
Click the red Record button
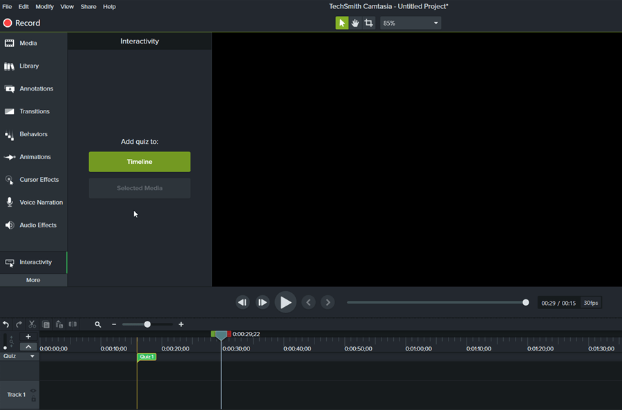[x=22, y=23]
